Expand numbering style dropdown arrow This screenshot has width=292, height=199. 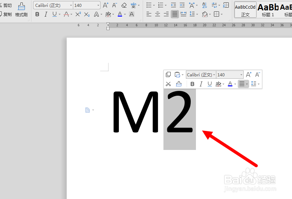click(x=166, y=6)
